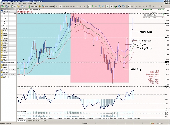Open the Help menu
This screenshot has width=170, height=125.
pos(36,3)
